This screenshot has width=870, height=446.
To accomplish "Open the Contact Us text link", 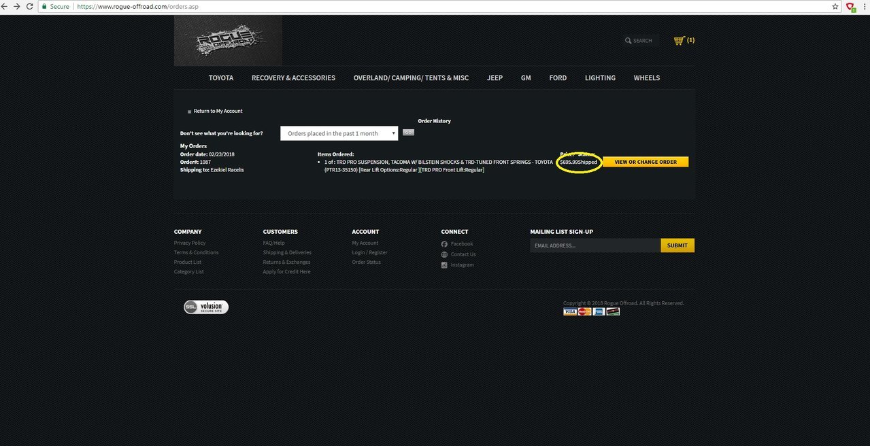I will [x=463, y=254].
